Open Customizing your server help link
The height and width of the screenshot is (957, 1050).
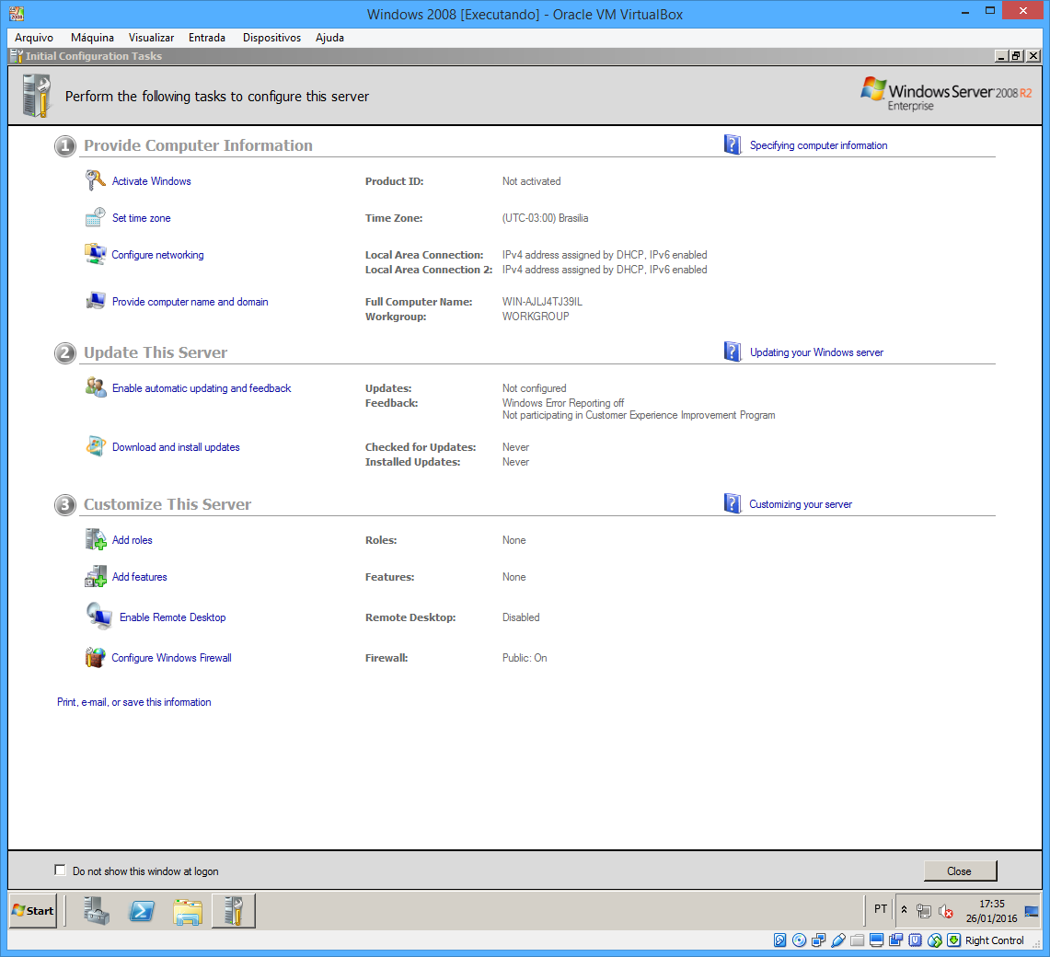pyautogui.click(x=801, y=503)
